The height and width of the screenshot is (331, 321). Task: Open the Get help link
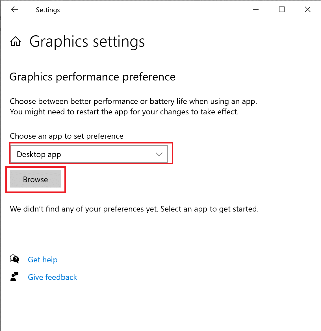click(42, 260)
